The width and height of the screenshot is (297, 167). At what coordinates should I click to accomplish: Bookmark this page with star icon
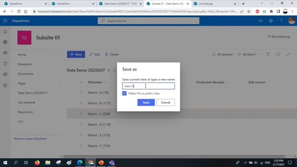click(x=249, y=12)
